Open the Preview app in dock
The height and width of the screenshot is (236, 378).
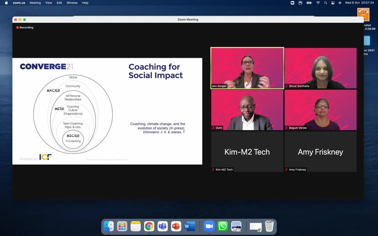[x=236, y=226]
